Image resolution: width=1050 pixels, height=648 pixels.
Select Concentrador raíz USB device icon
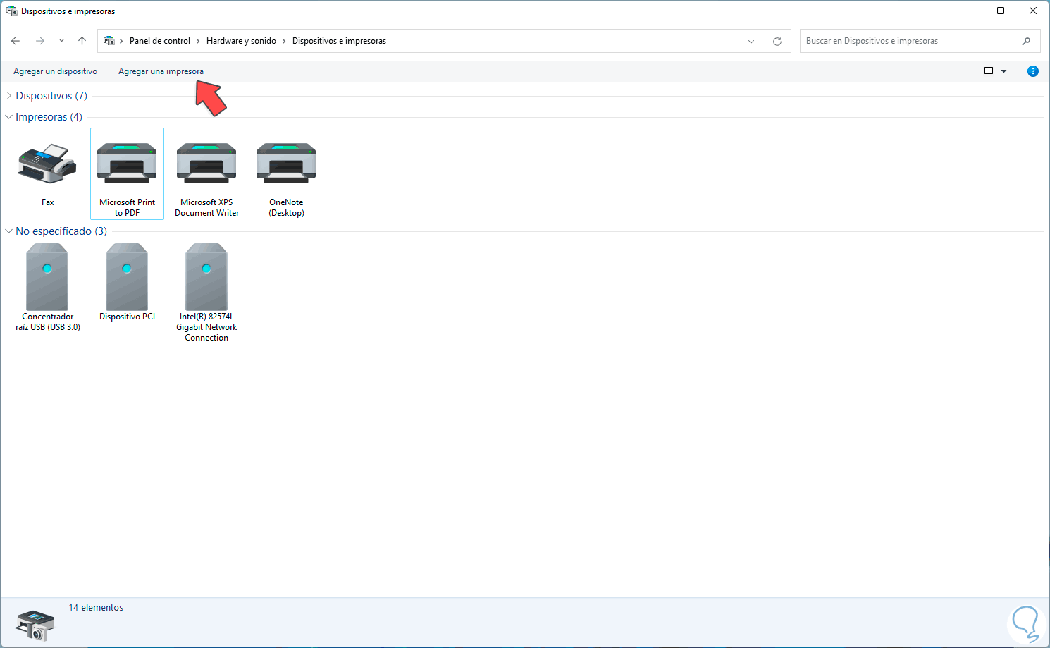[47, 277]
